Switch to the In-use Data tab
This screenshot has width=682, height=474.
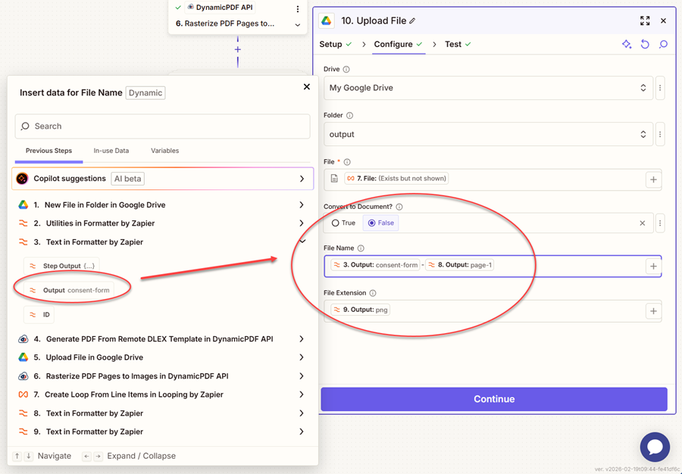(111, 151)
